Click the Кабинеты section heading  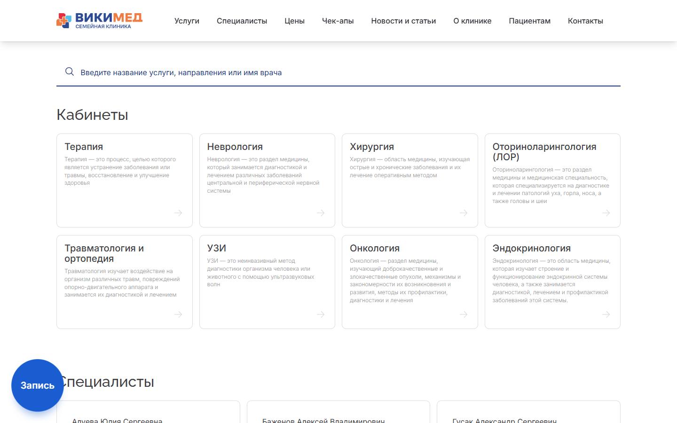92,115
